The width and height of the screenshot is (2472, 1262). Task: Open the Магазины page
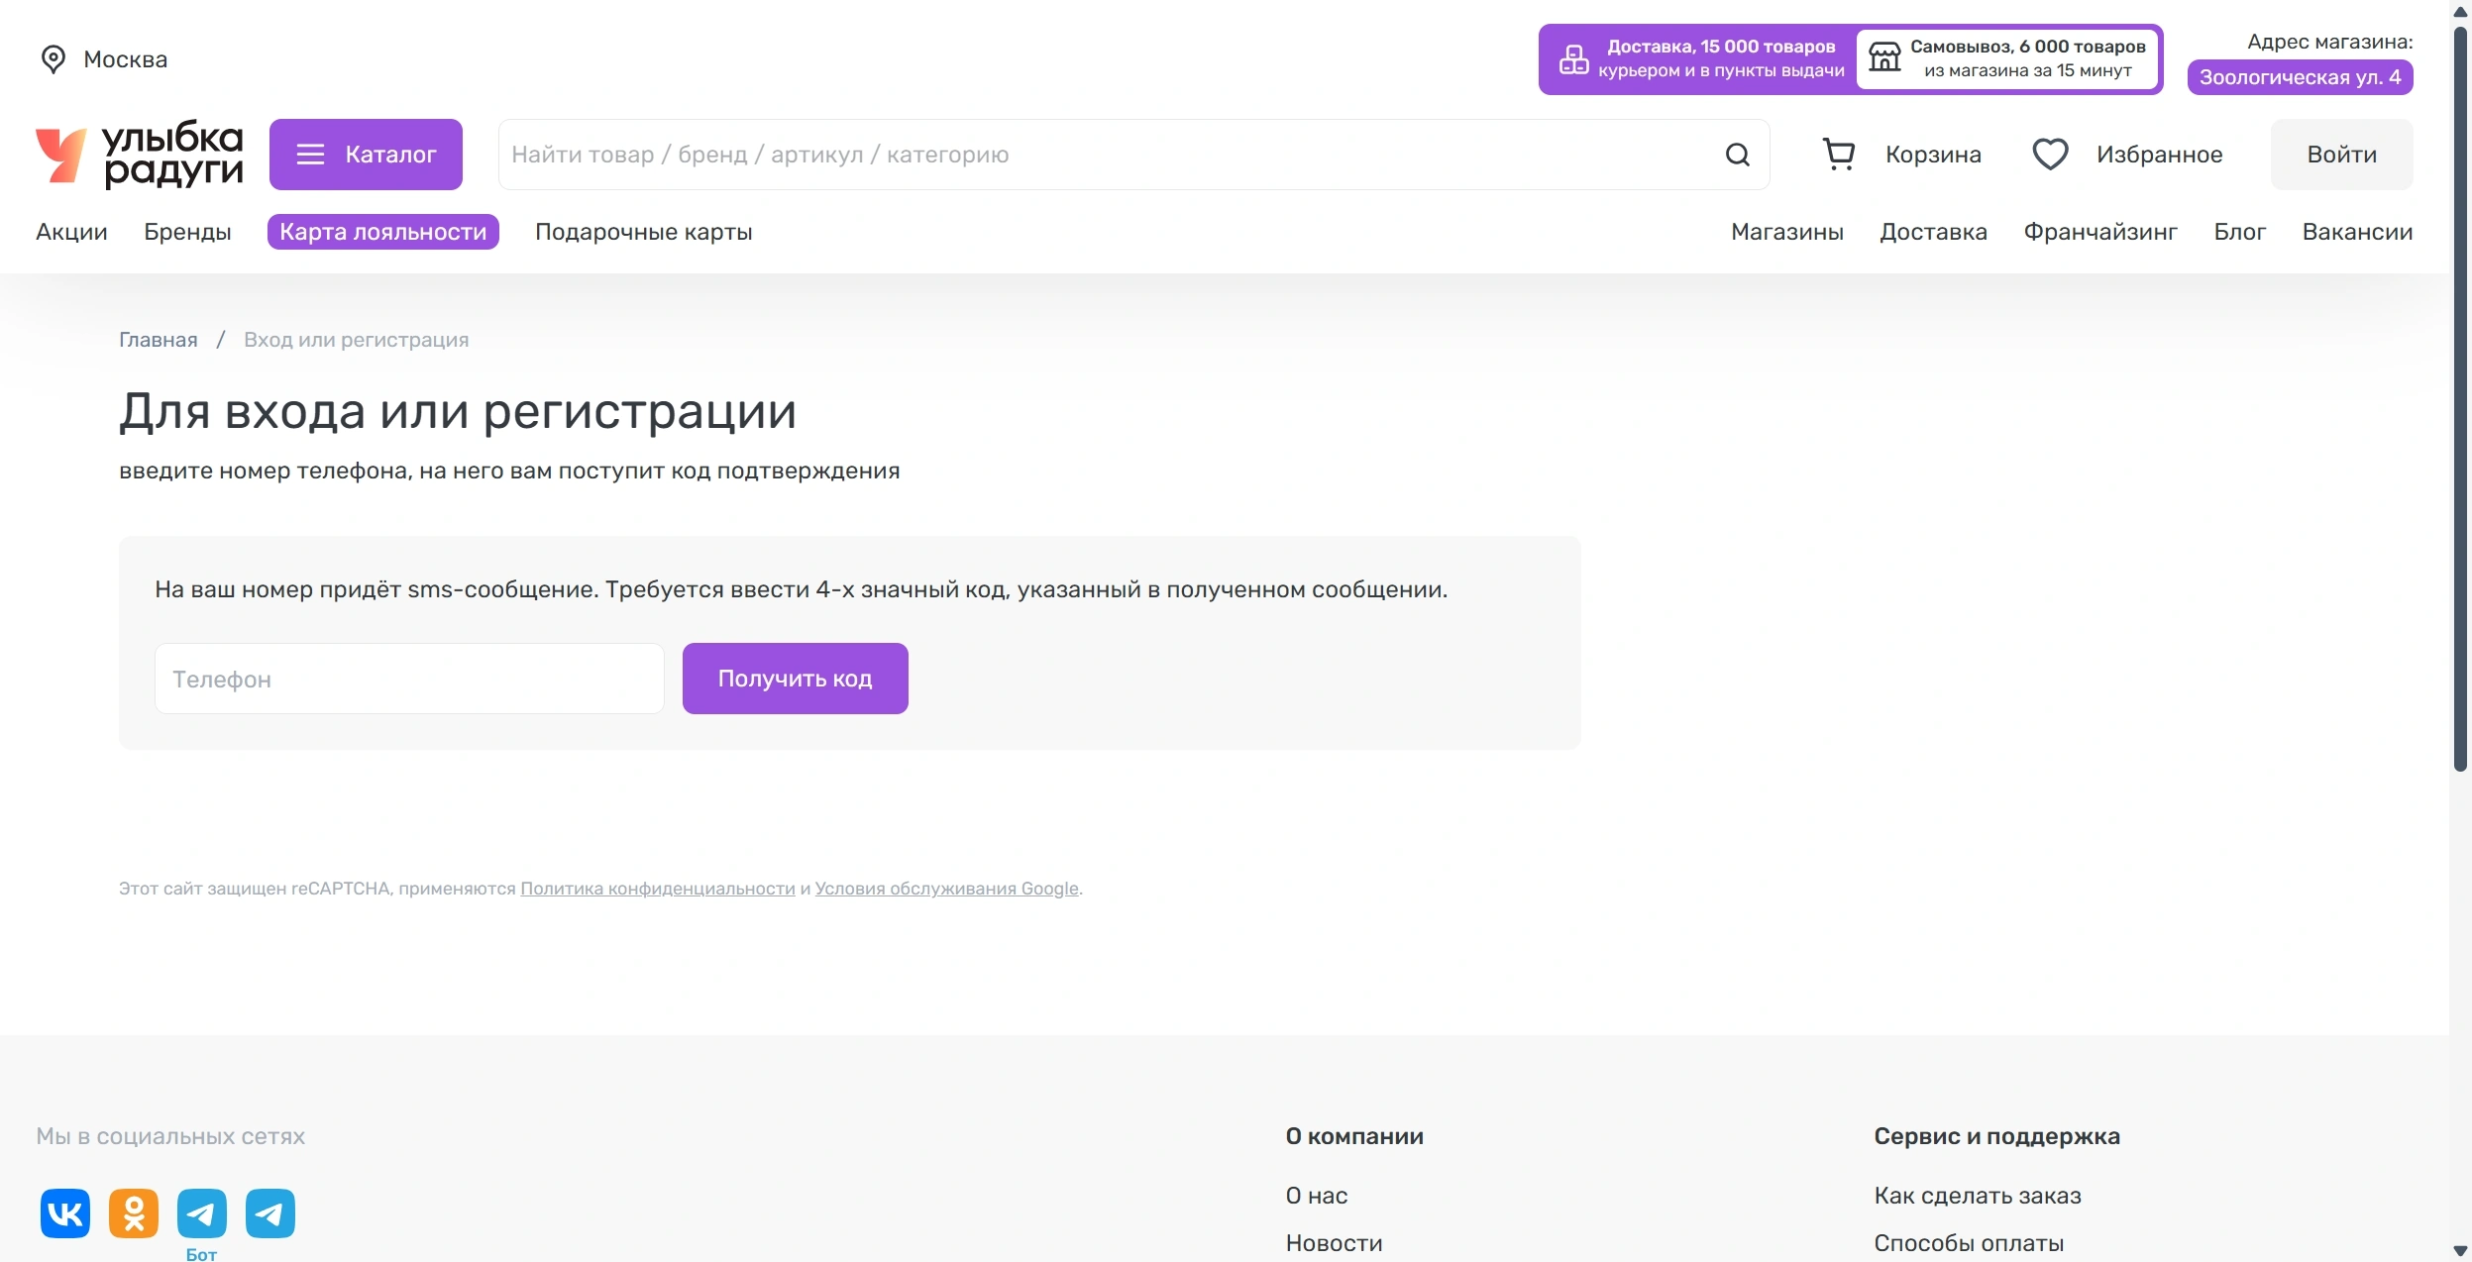[1787, 232]
